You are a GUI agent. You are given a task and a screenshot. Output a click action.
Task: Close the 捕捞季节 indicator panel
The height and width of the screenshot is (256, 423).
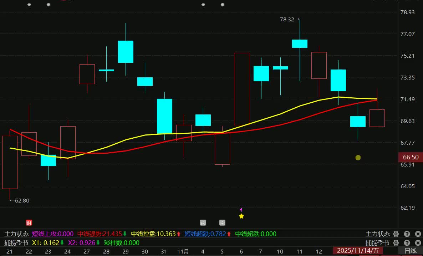pyautogui.click(x=418, y=243)
